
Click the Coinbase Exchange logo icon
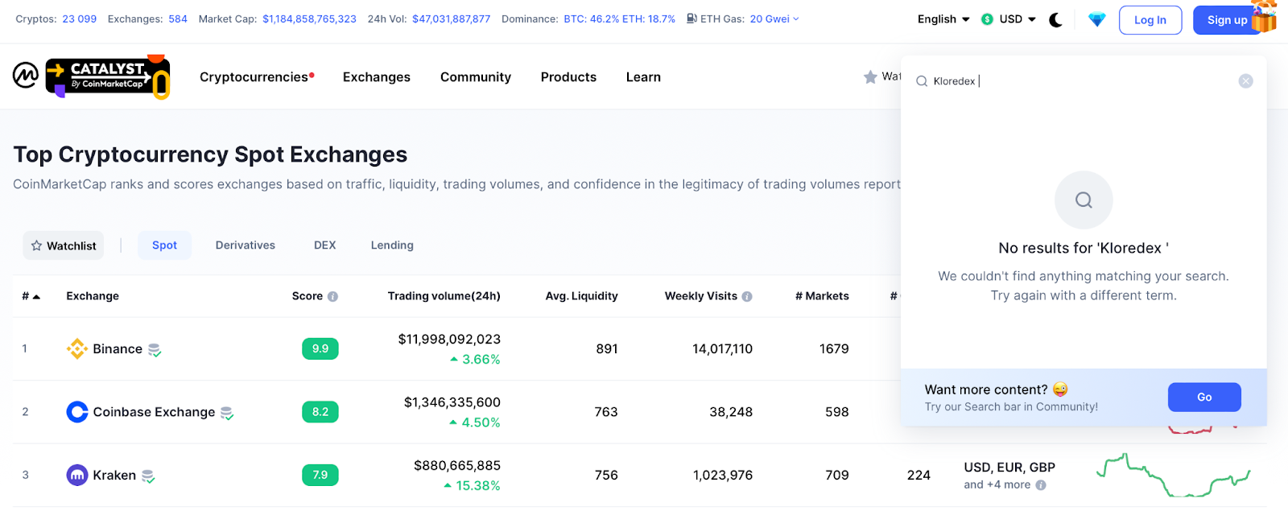77,412
